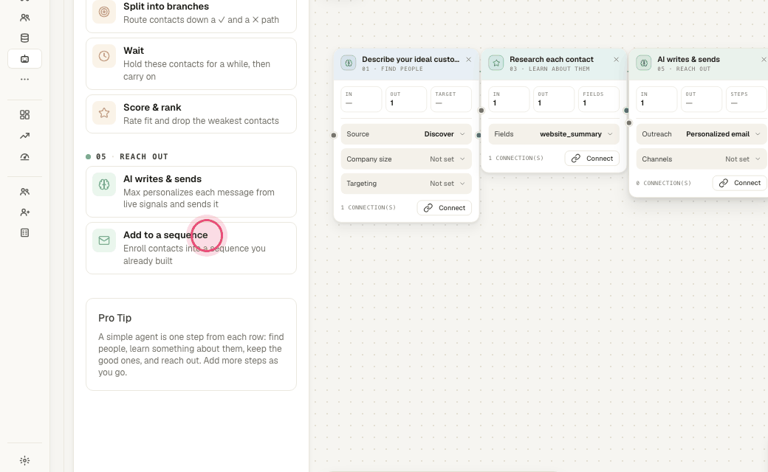768x472 pixels.
Task: Click Connect label on the Find People node
Action: [452, 208]
